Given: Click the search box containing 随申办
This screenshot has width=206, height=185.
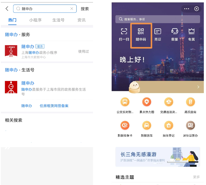Looking at the screenshot, I should [45, 9].
